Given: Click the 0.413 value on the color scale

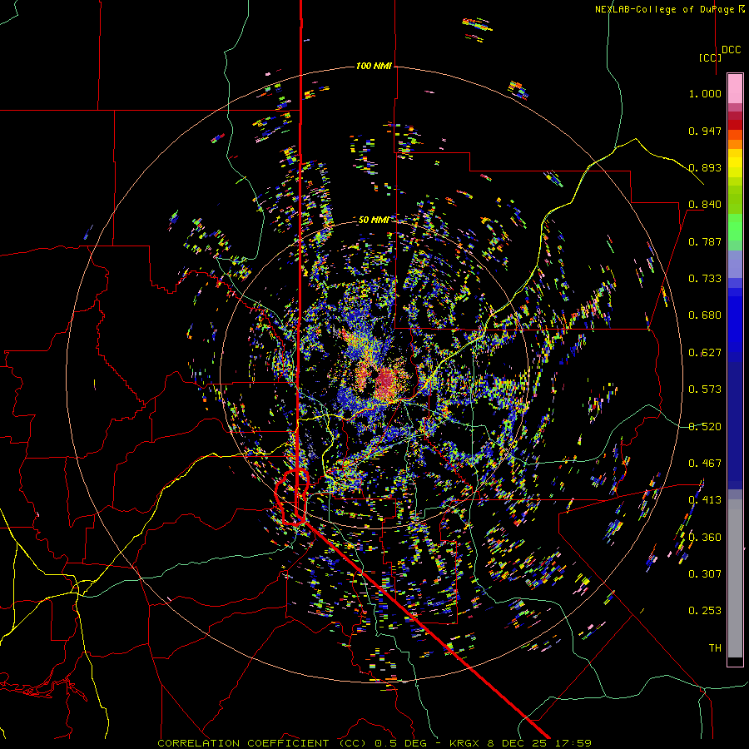Looking at the screenshot, I should (705, 500).
